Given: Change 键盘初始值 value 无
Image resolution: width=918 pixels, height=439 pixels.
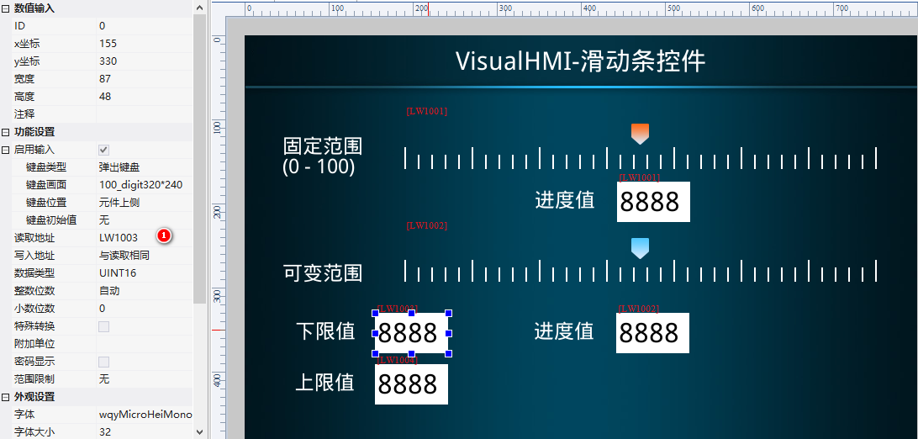Looking at the screenshot, I should pyautogui.click(x=144, y=220).
